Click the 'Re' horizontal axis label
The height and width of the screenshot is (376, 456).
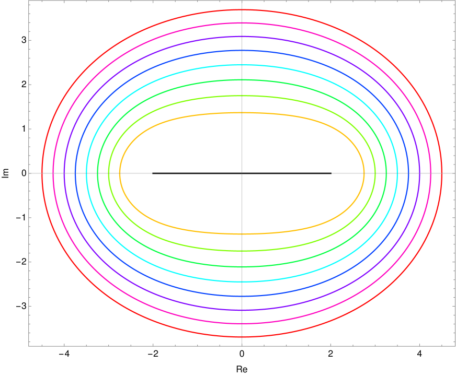click(x=242, y=369)
